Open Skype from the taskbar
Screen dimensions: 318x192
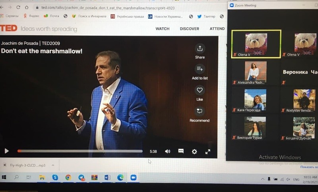click(x=55, y=177)
